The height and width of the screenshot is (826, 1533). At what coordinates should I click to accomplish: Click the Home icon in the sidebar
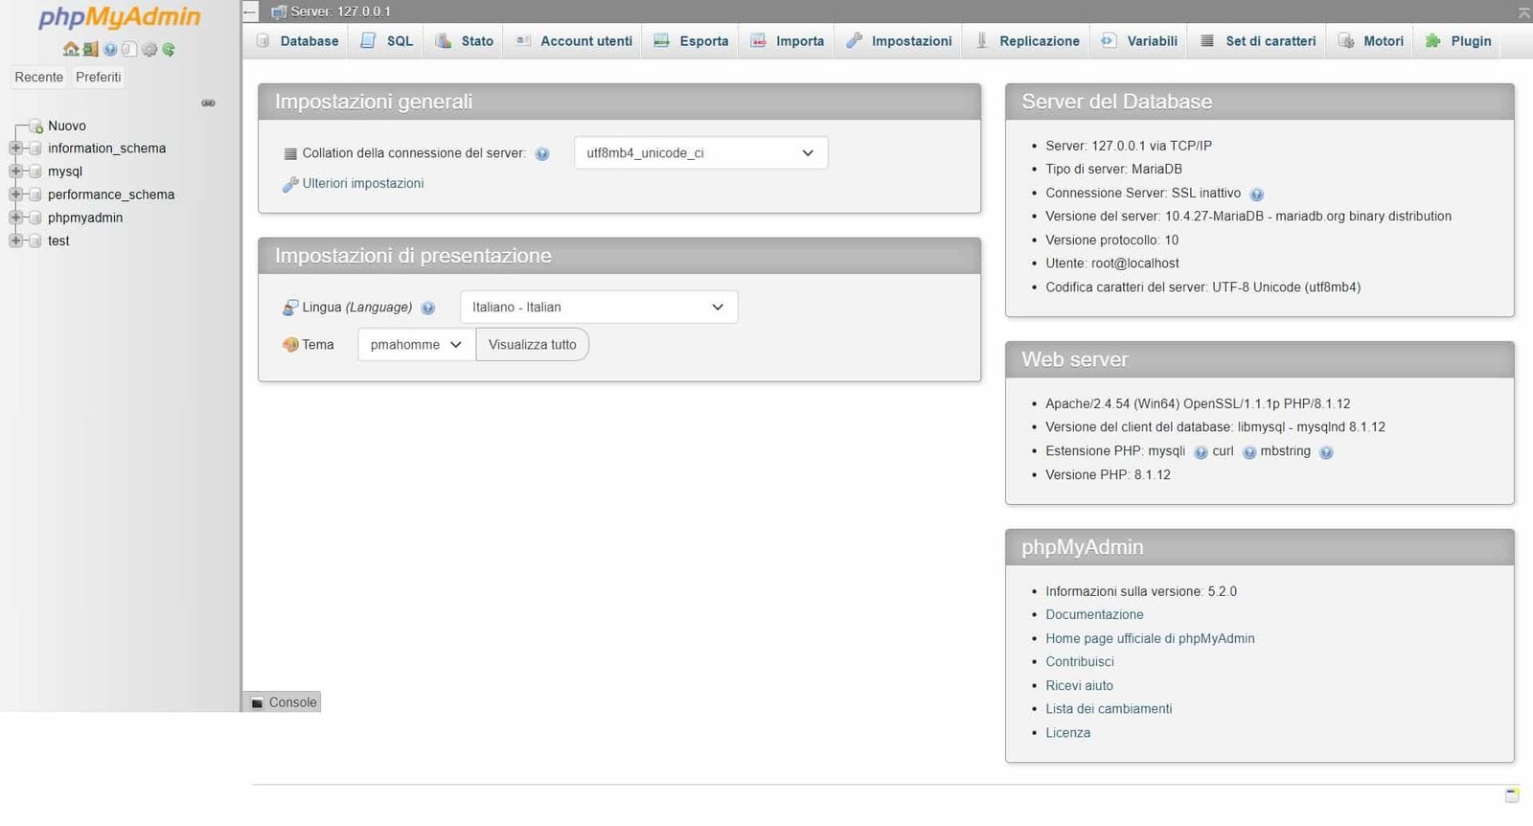coord(70,49)
